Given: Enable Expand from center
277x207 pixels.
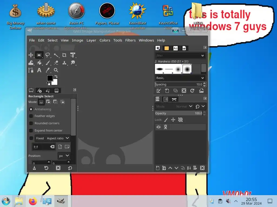Looking at the screenshot, I should pos(31,130).
